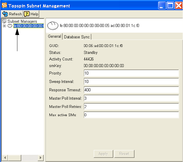183x162 pixels.
Task: Click the large subnet manager icon in header
Action: tap(53, 26)
